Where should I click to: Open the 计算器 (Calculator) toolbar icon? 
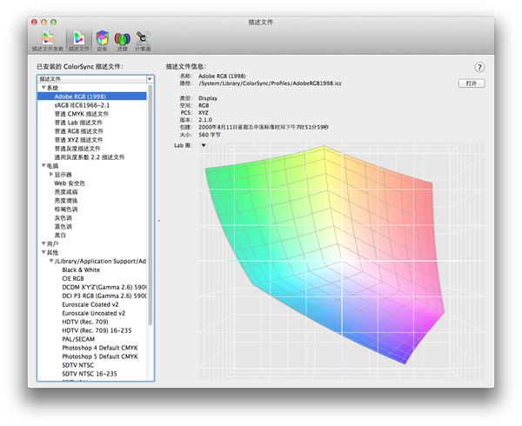(143, 41)
